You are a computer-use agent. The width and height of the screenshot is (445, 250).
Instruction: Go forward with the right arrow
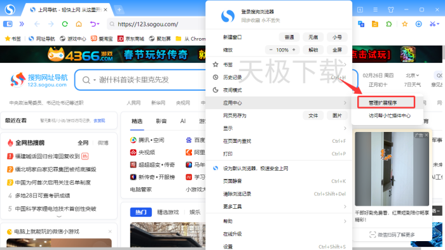[51, 24]
